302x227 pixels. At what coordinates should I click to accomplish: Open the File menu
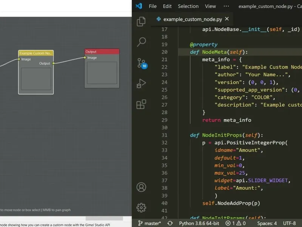click(153, 6)
